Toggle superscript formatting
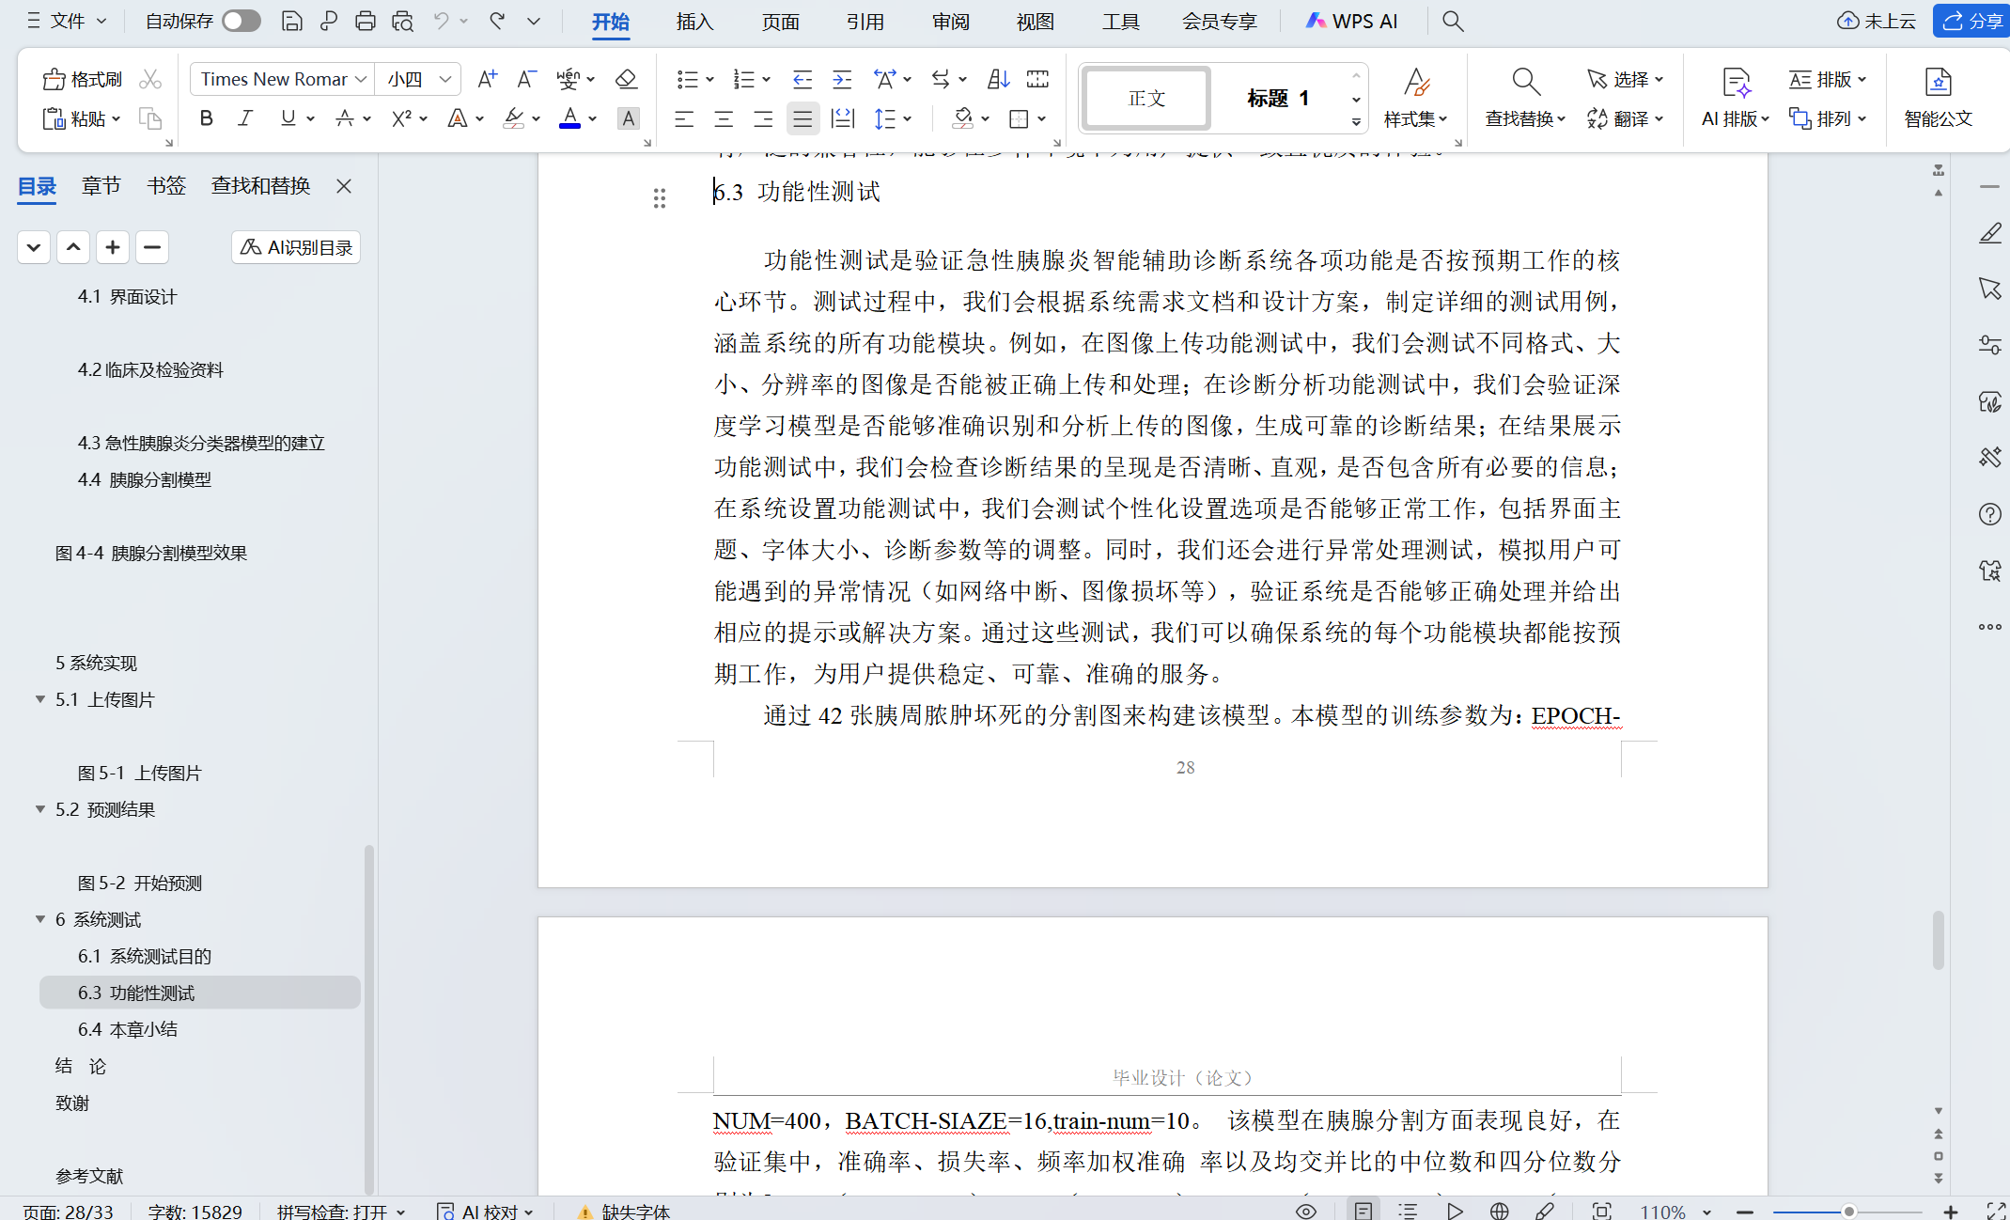Image resolution: width=2010 pixels, height=1220 pixels. [x=401, y=118]
